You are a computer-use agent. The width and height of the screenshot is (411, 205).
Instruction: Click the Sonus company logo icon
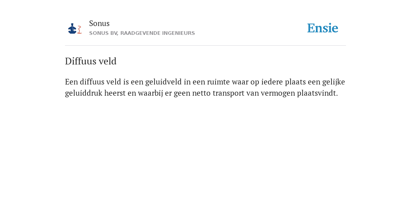[75, 28]
